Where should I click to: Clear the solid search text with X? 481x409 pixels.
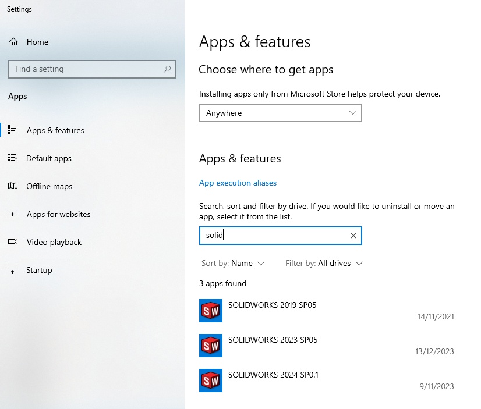(353, 236)
